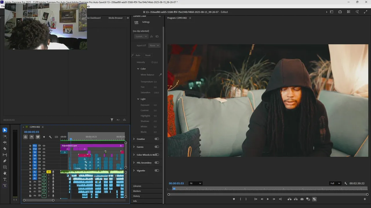Select the Pen tool

click(x=5, y=161)
